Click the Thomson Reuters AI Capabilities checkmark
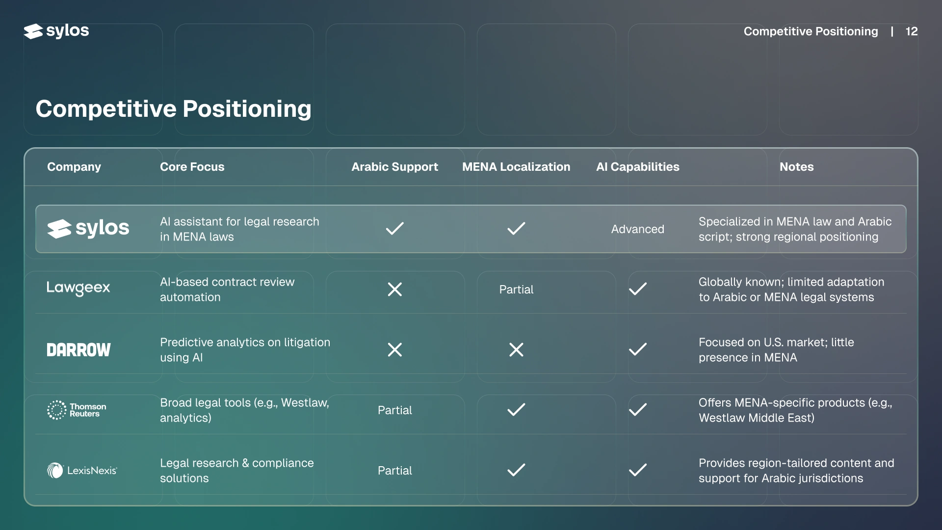Image resolution: width=942 pixels, height=530 pixels. coord(638,409)
